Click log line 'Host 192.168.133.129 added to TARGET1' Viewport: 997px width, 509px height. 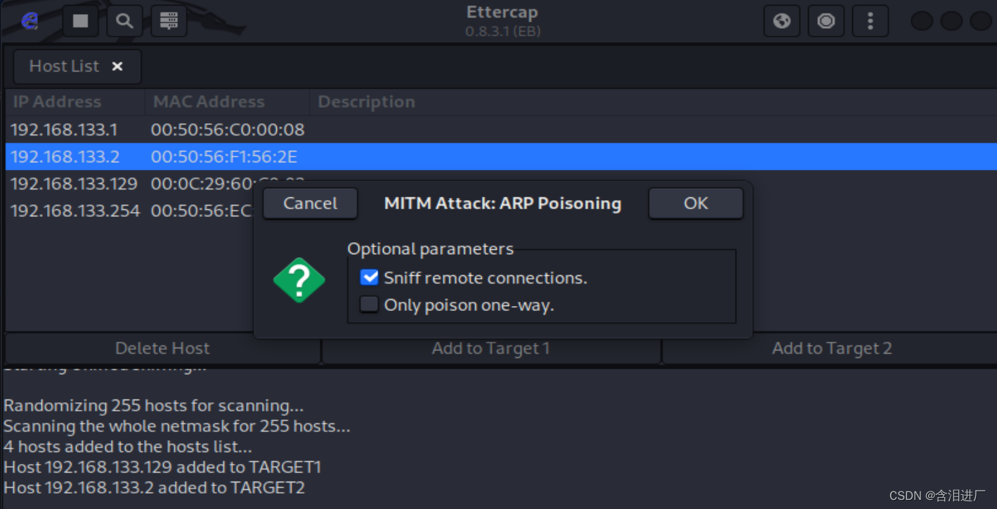pos(162,467)
